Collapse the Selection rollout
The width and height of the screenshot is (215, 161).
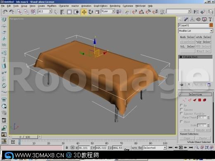tap(195, 95)
